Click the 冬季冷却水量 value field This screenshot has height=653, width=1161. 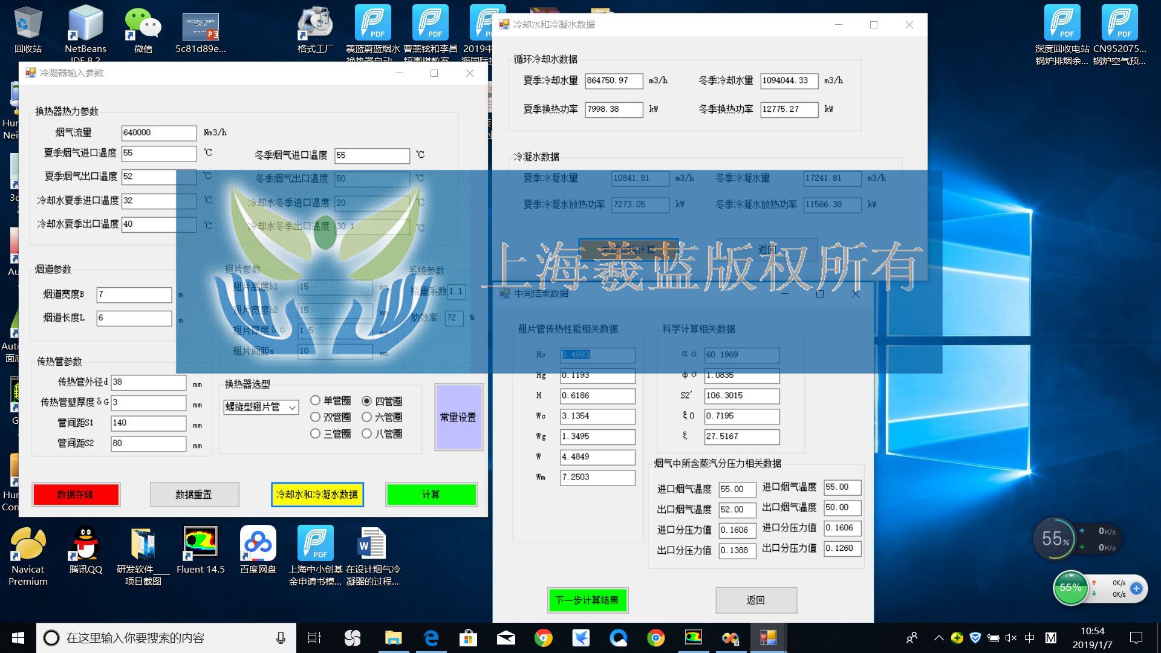pyautogui.click(x=789, y=80)
